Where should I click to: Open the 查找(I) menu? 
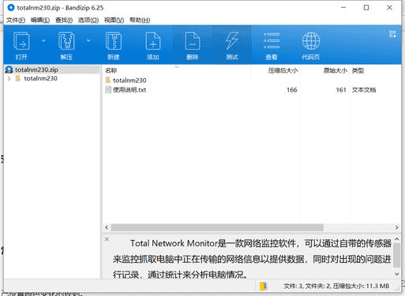(x=64, y=21)
